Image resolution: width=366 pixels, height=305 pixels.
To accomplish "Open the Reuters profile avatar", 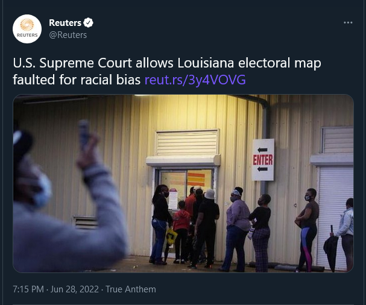I will [x=27, y=29].
